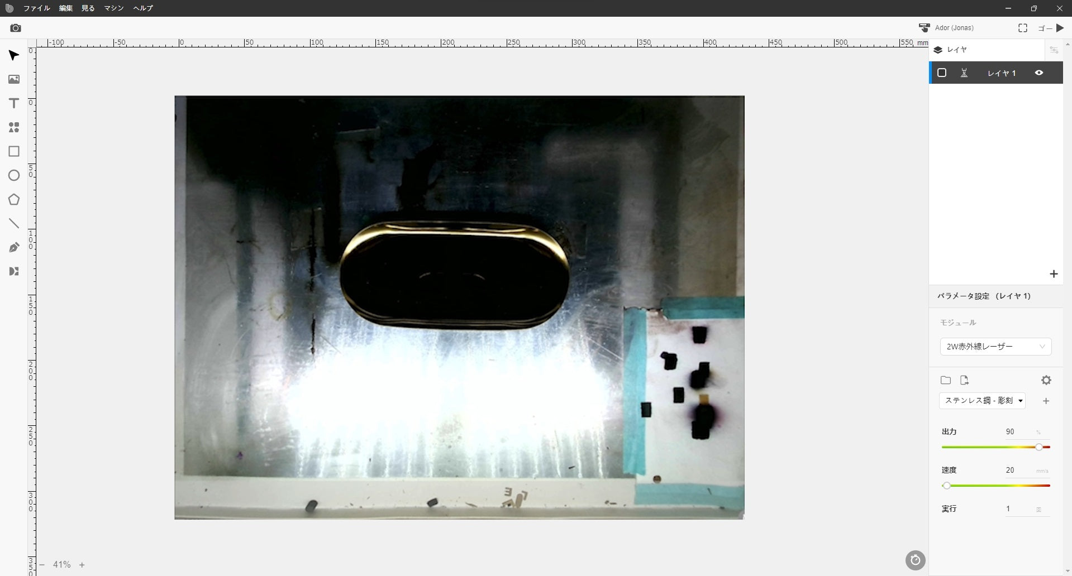Select the image import tool
This screenshot has height=576, width=1072.
[x=14, y=79]
